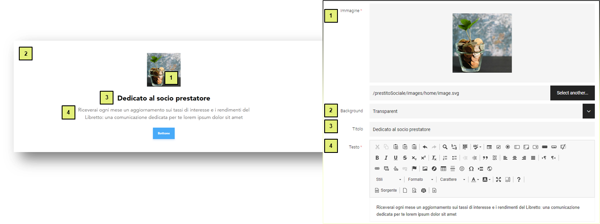Open Find using the magnifier icon
The height and width of the screenshot is (224, 600).
(445, 147)
